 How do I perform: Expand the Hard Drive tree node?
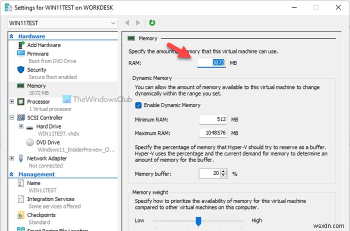coord(21,126)
